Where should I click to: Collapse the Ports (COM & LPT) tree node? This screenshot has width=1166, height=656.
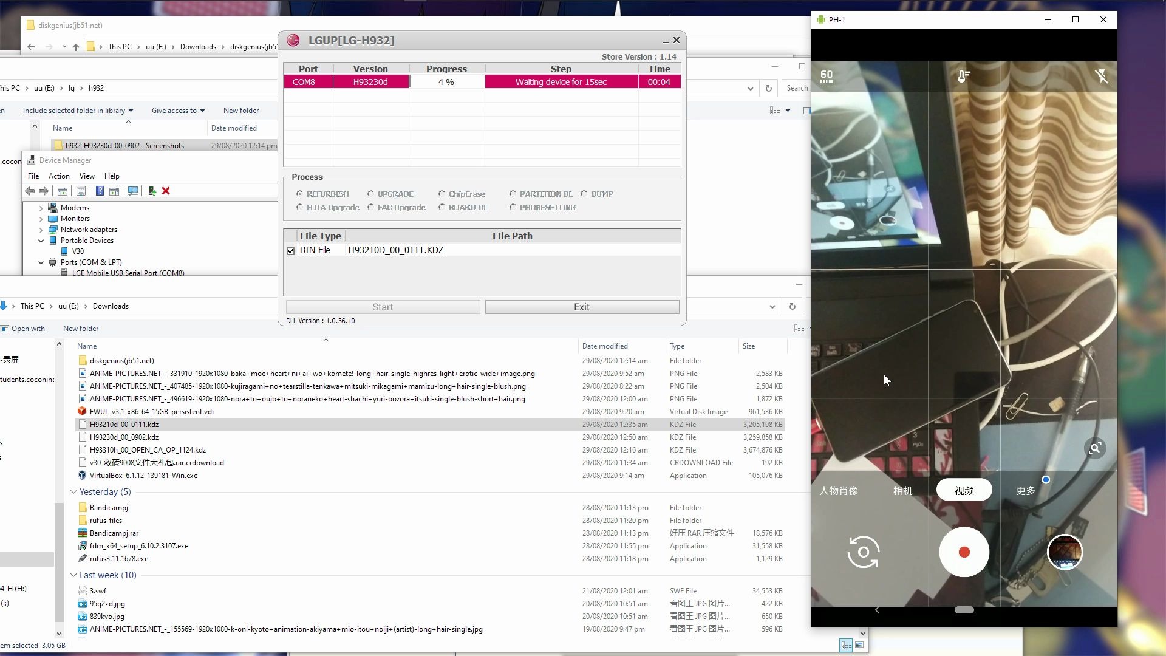coord(41,262)
